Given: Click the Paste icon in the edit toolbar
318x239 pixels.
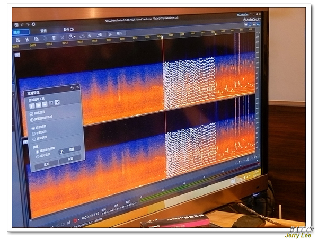Looking at the screenshot, I should click(45, 38).
